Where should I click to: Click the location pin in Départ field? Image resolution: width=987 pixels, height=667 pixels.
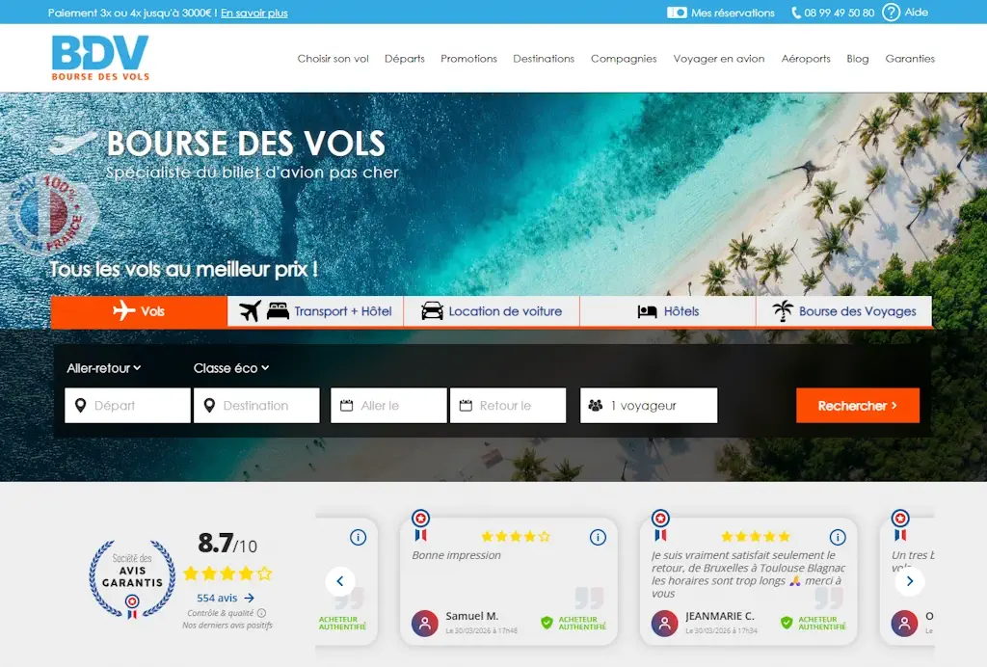click(x=81, y=405)
